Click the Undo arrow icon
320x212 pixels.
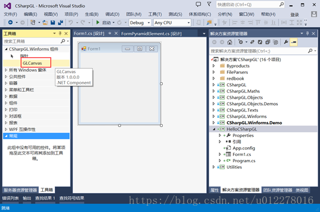click(x=70, y=23)
